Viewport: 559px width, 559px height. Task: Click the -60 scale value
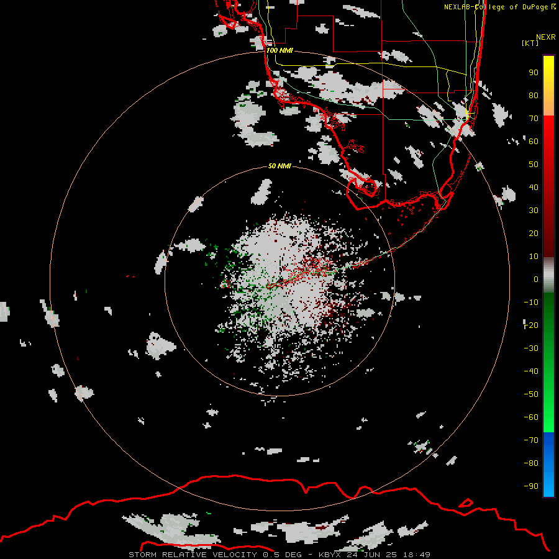[531, 417]
